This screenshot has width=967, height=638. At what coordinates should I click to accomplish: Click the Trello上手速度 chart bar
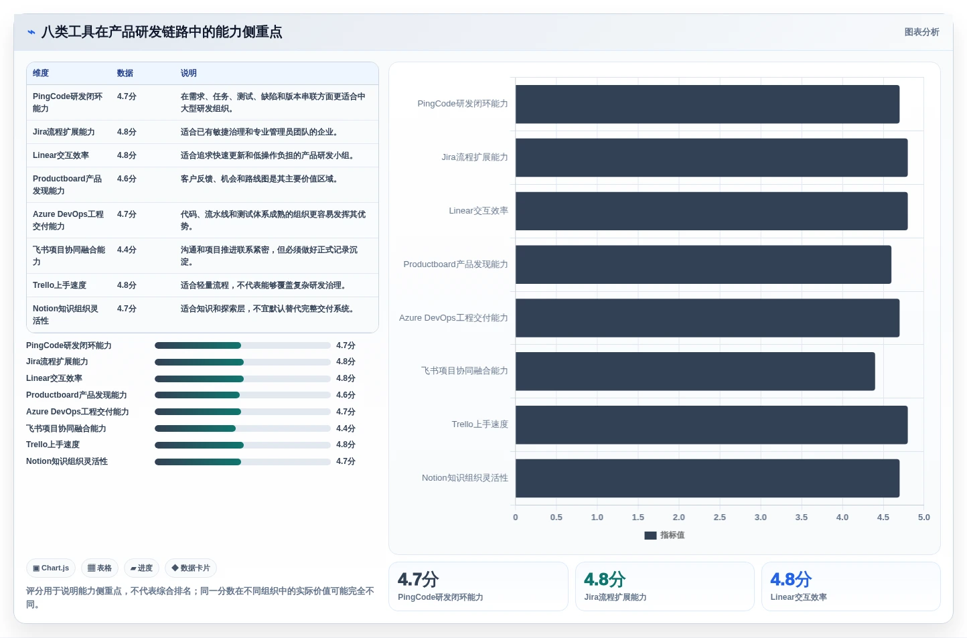coord(711,425)
